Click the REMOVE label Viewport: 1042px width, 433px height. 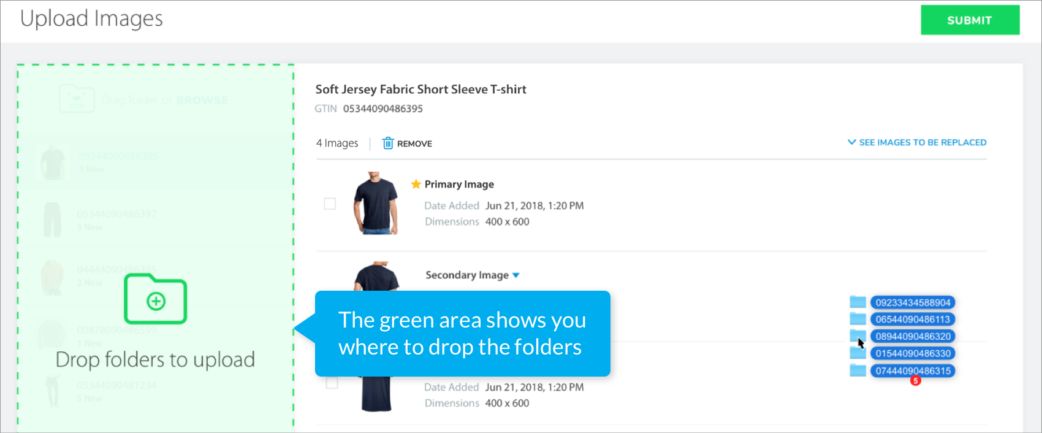414,143
